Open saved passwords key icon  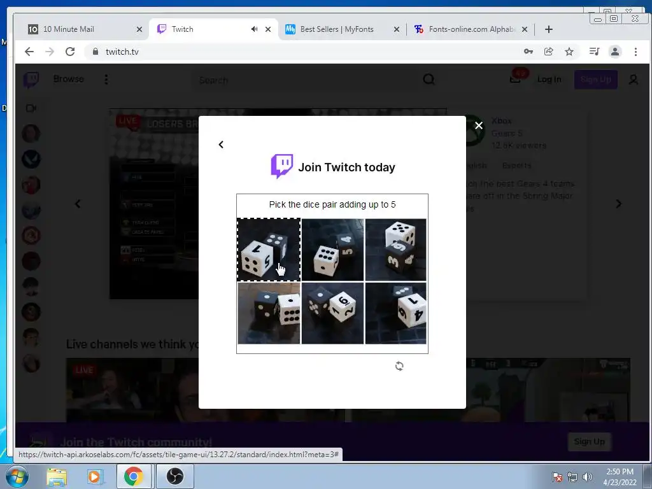[x=528, y=52]
